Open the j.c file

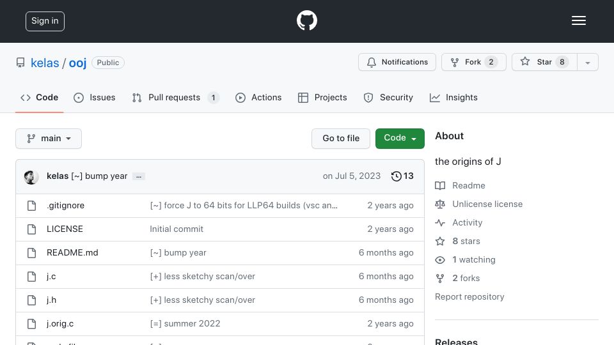[51, 277]
